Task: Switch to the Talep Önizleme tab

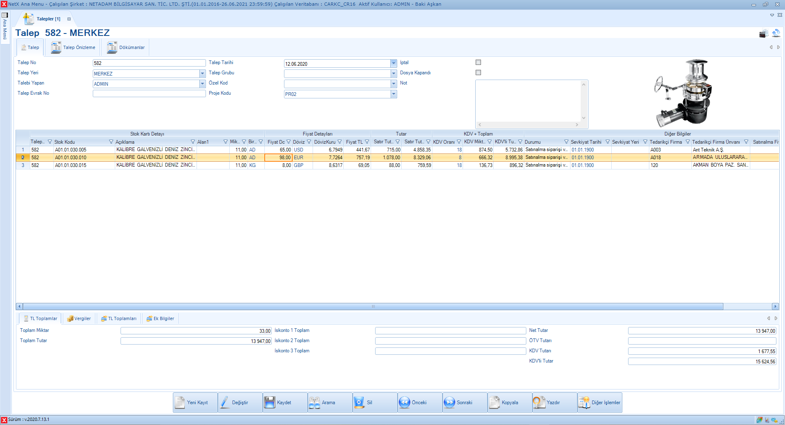Action: (74, 48)
